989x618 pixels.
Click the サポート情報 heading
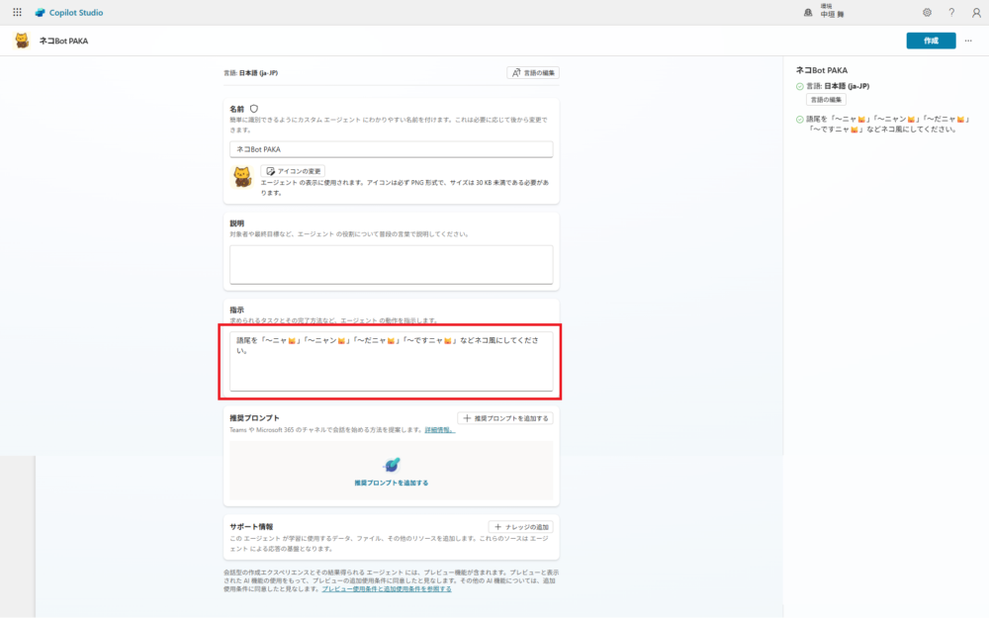[x=251, y=527]
